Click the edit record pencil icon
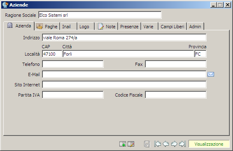Image resolution: width=233 pixels, height=151 pixels. point(131,144)
